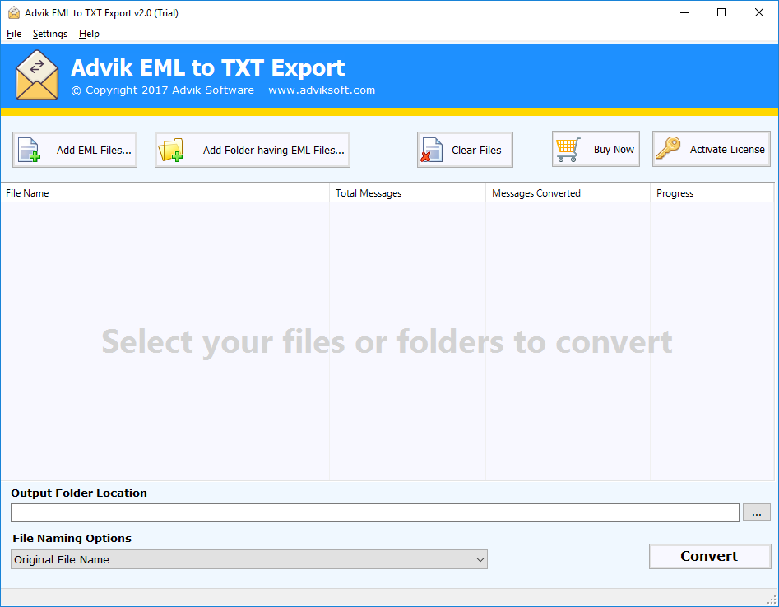Click the Total Messages column header
The width and height of the screenshot is (779, 607).
[x=407, y=193]
